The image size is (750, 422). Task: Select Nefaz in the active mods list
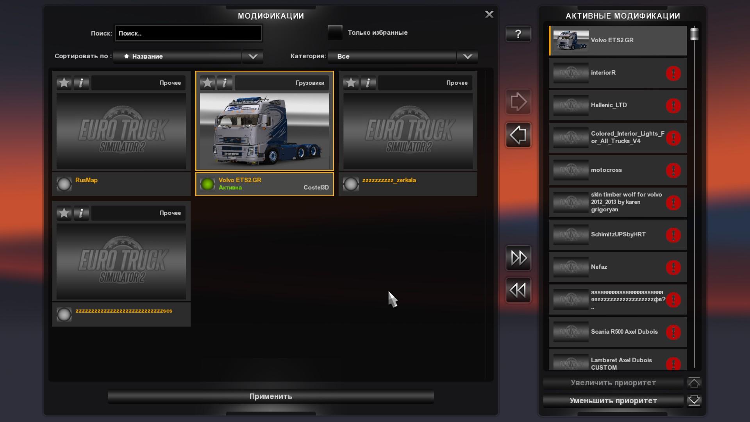click(x=609, y=267)
